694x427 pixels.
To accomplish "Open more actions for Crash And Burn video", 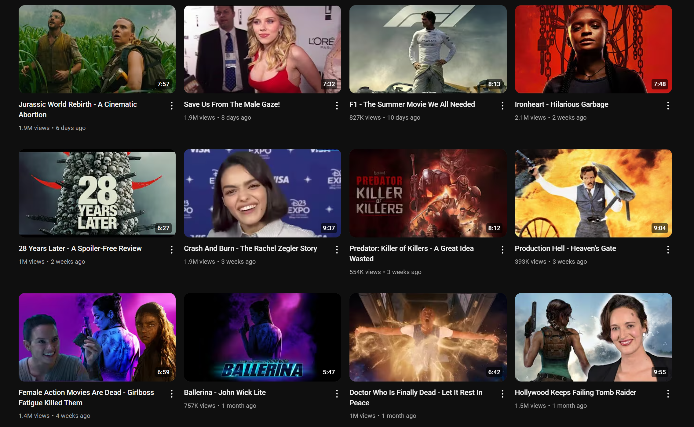I will pyautogui.click(x=337, y=250).
